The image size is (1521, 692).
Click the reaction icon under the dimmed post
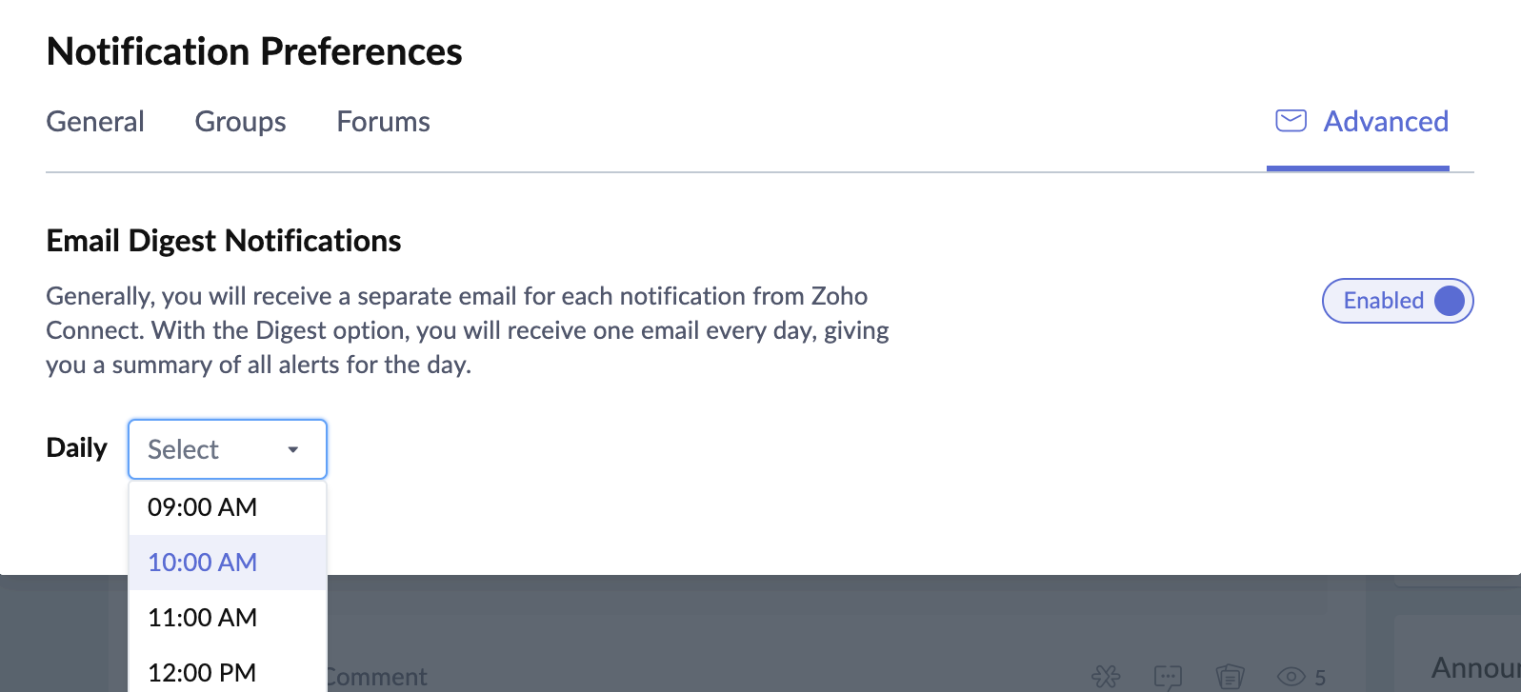pyautogui.click(x=1106, y=677)
